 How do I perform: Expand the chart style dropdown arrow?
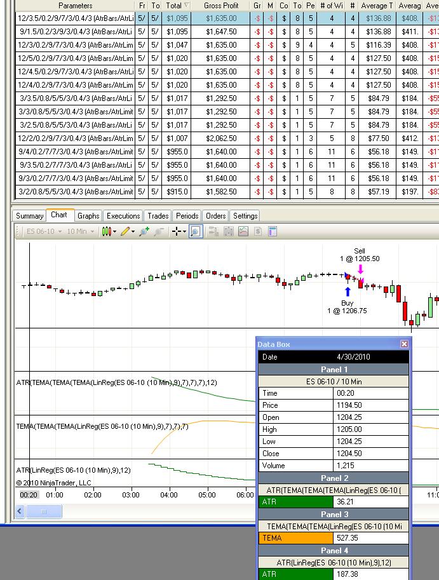pos(114,232)
